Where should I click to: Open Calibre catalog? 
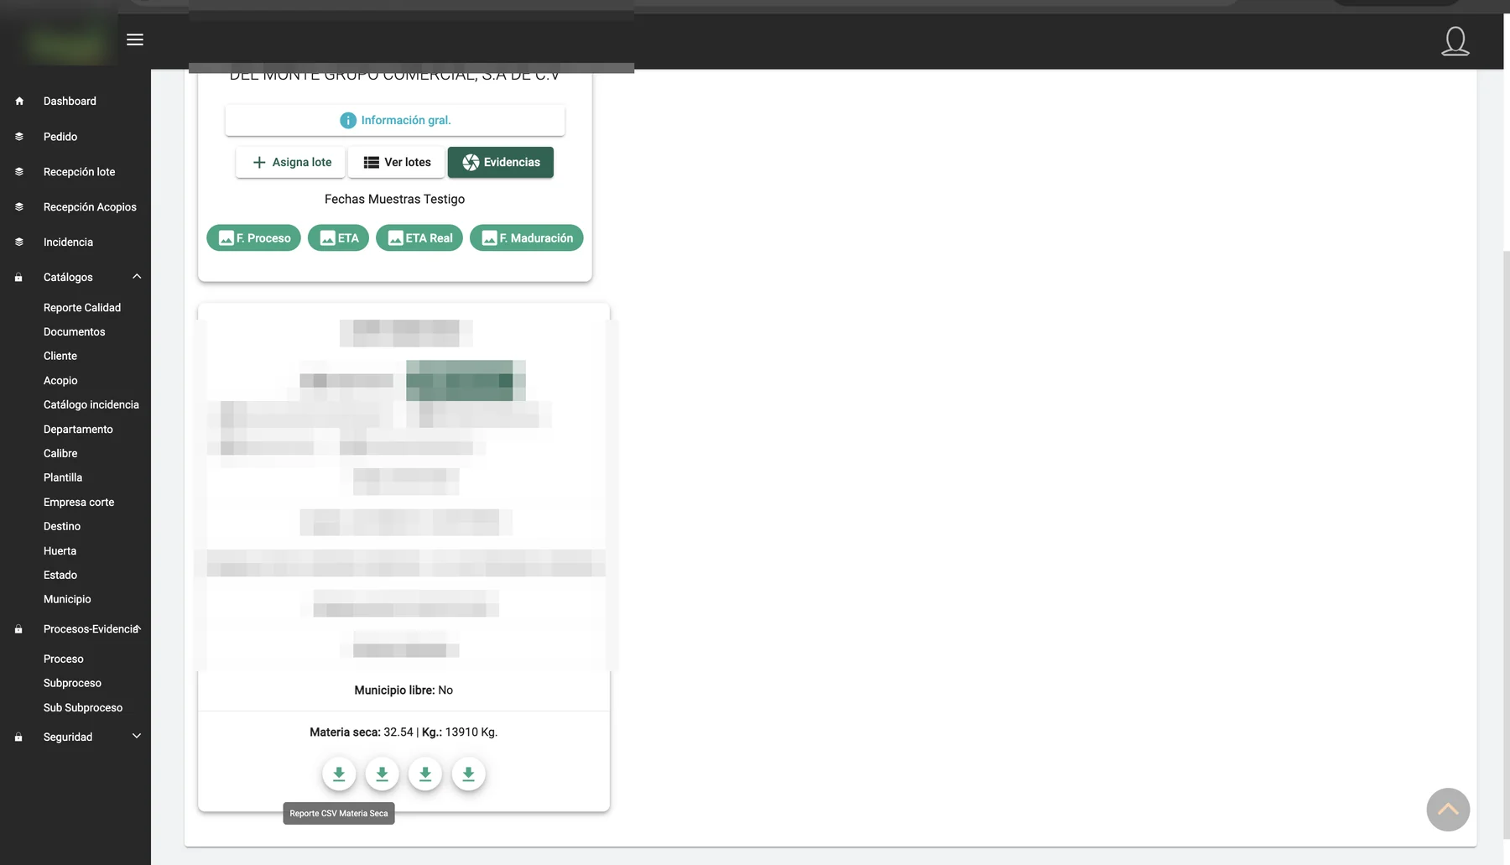click(60, 453)
